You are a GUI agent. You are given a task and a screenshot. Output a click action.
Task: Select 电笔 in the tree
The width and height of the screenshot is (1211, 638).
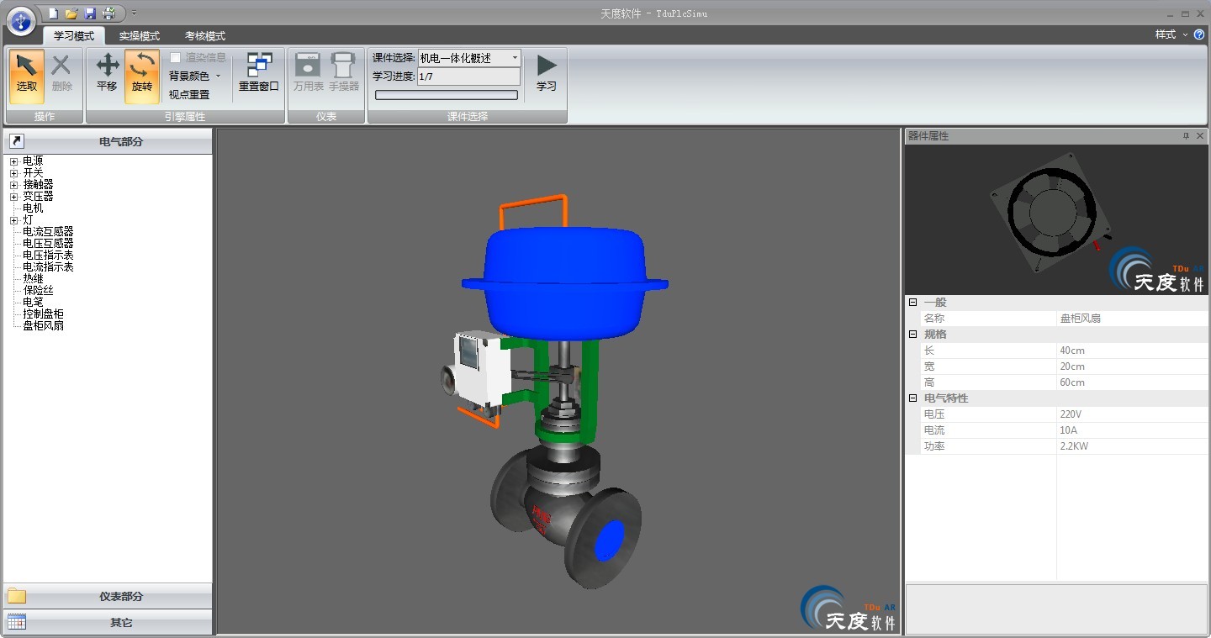click(33, 302)
